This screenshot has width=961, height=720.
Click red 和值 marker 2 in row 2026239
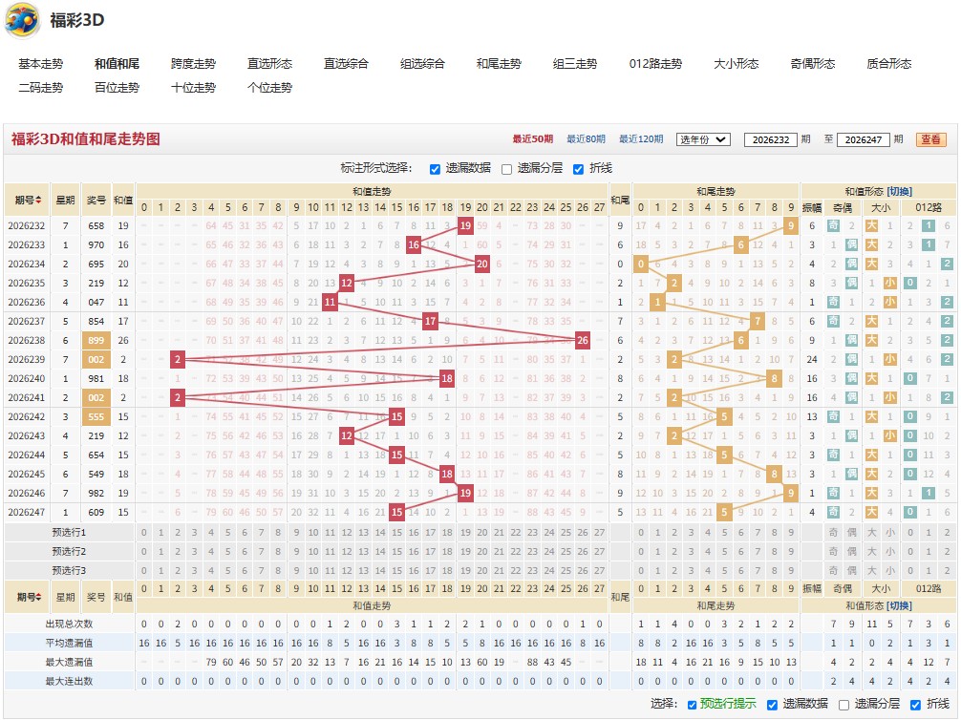(x=178, y=359)
